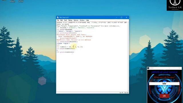Click 'JARVIS at your service' heading
This screenshot has height=103, width=183.
point(164,72)
